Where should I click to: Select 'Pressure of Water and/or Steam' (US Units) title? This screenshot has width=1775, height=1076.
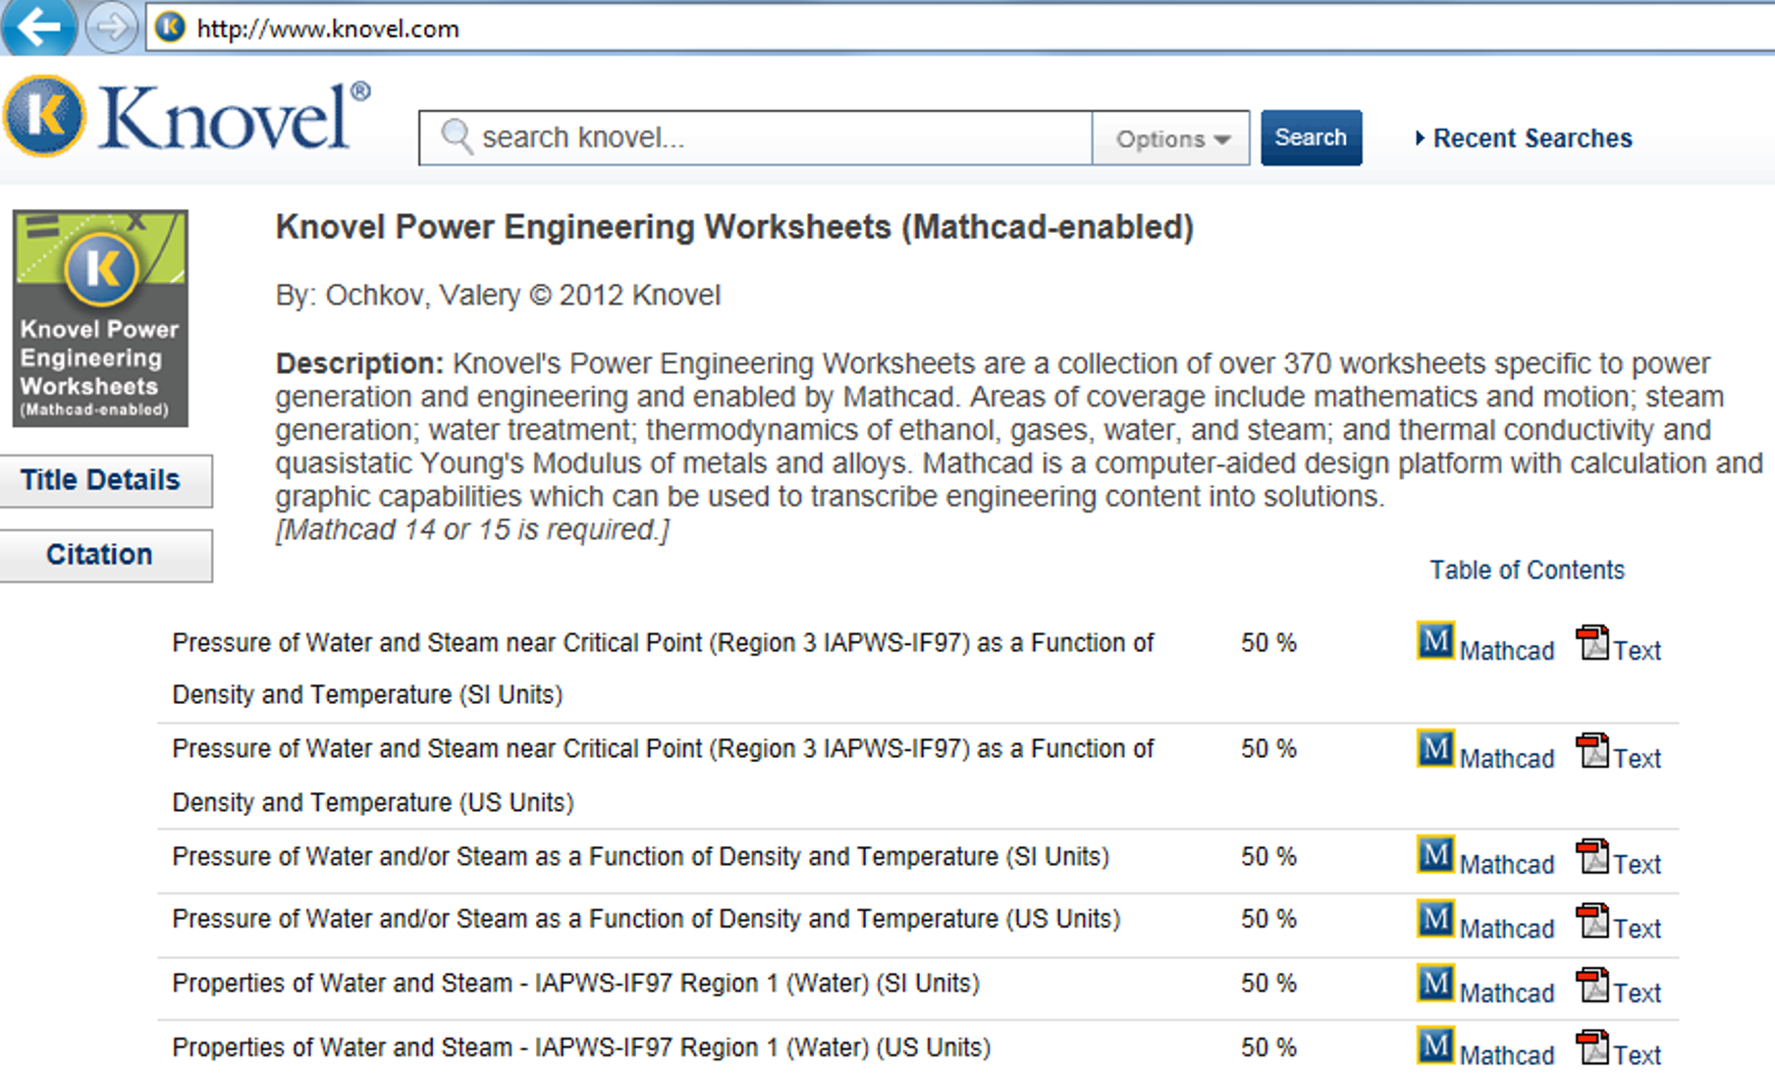[646, 919]
